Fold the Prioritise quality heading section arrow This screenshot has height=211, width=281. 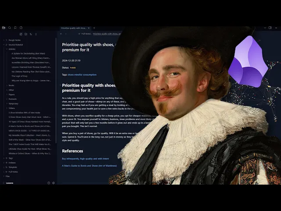(61, 85)
